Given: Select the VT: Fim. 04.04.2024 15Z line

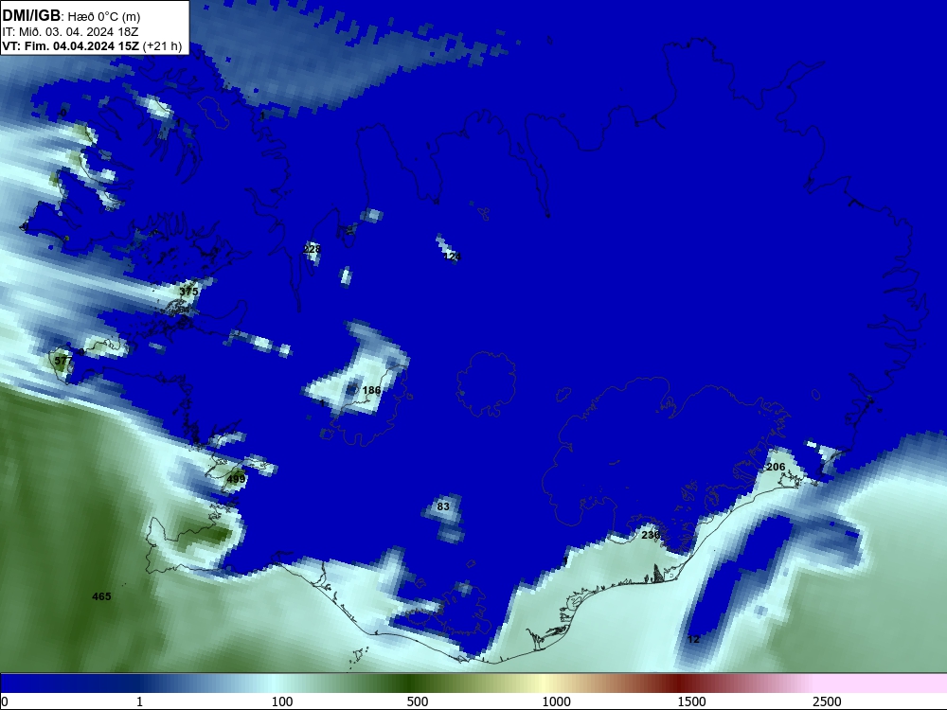Looking at the screenshot, I should [x=92, y=45].
